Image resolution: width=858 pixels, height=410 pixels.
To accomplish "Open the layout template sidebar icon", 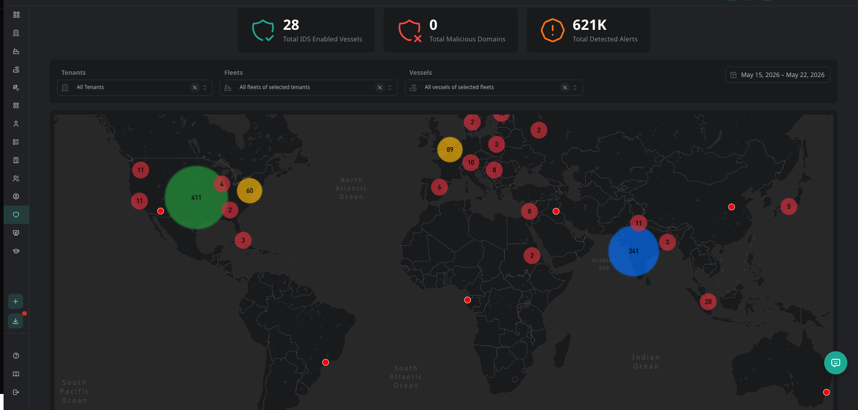I will click(x=16, y=106).
